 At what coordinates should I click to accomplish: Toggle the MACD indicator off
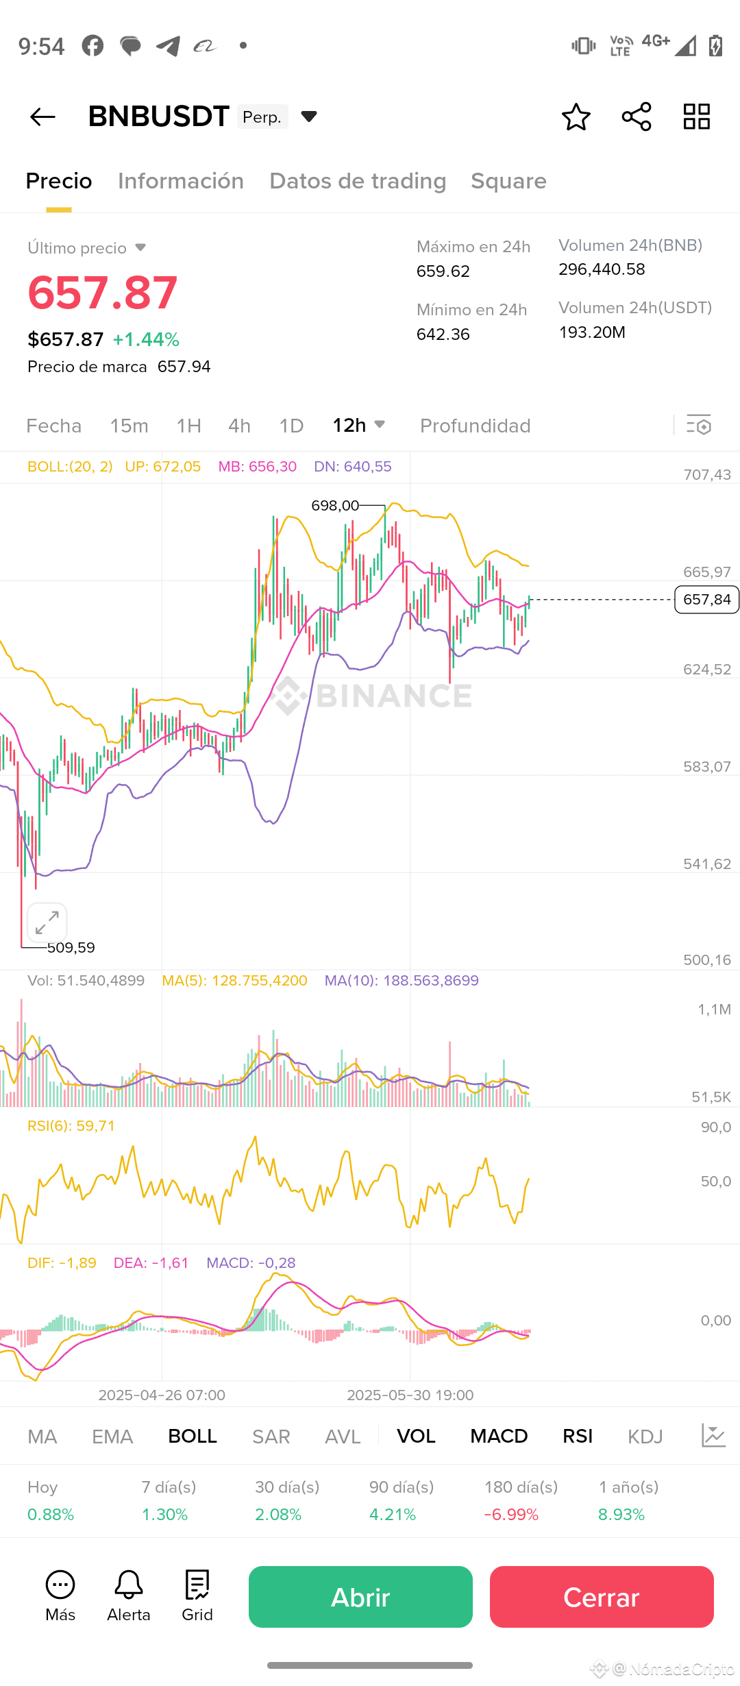(x=499, y=1437)
